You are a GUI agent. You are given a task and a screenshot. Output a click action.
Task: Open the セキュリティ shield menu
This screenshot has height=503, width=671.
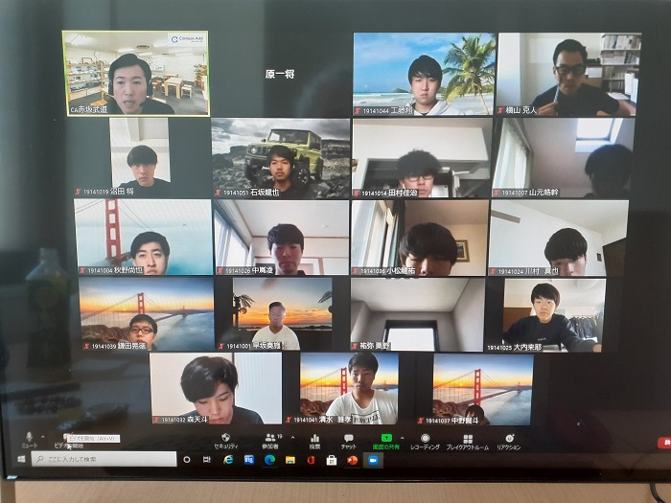(x=226, y=441)
